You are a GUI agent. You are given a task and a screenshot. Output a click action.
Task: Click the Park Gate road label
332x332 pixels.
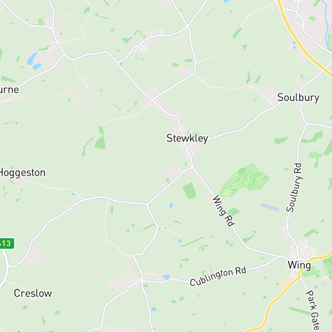313,311
